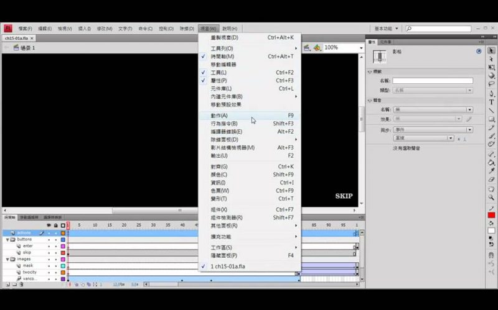498x310 pixels.
Task: Click the Delete layer trash icon
Action: (22, 285)
